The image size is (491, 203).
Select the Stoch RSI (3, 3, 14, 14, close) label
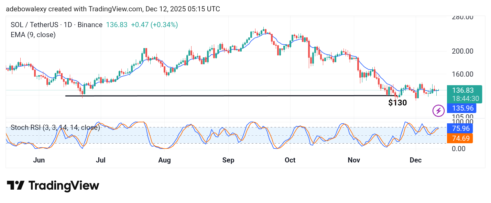coord(55,128)
